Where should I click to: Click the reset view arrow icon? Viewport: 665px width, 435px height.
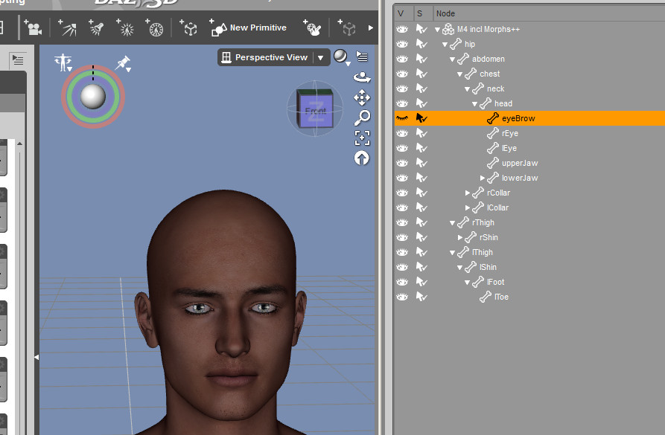click(362, 158)
